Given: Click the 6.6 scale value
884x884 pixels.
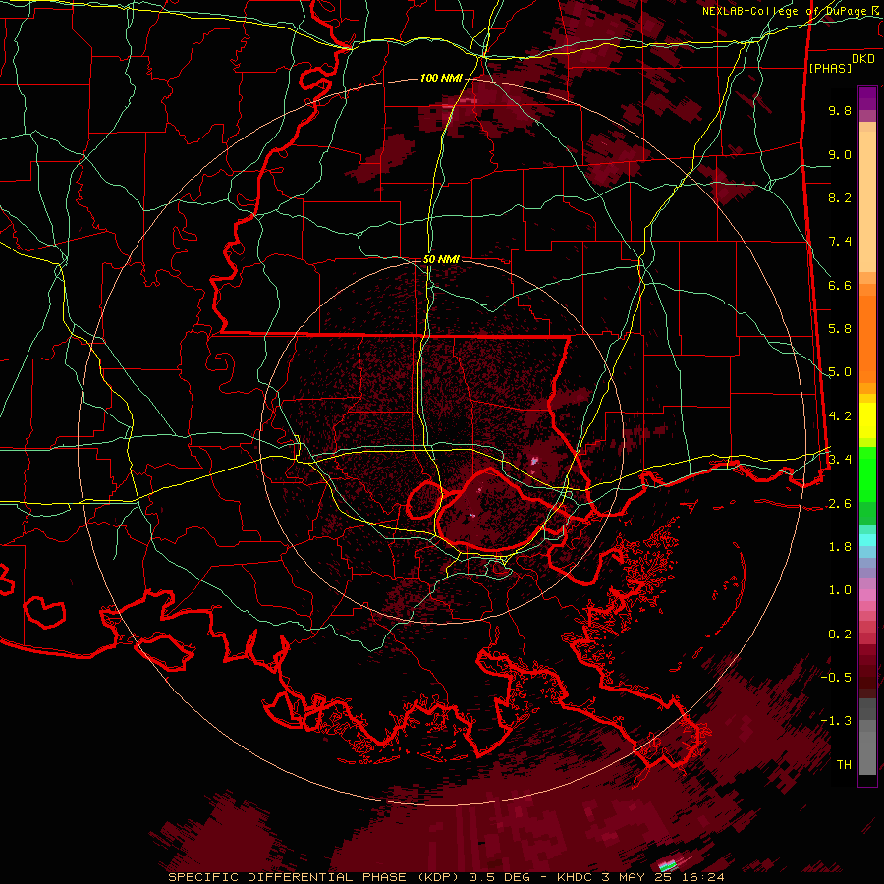Looking at the screenshot, I should [840, 285].
